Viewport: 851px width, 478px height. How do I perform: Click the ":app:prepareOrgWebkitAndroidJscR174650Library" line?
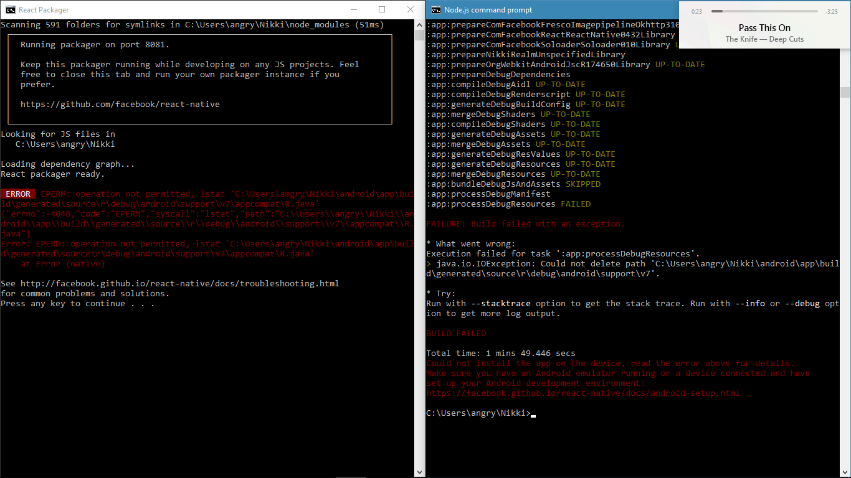pyautogui.click(x=566, y=65)
